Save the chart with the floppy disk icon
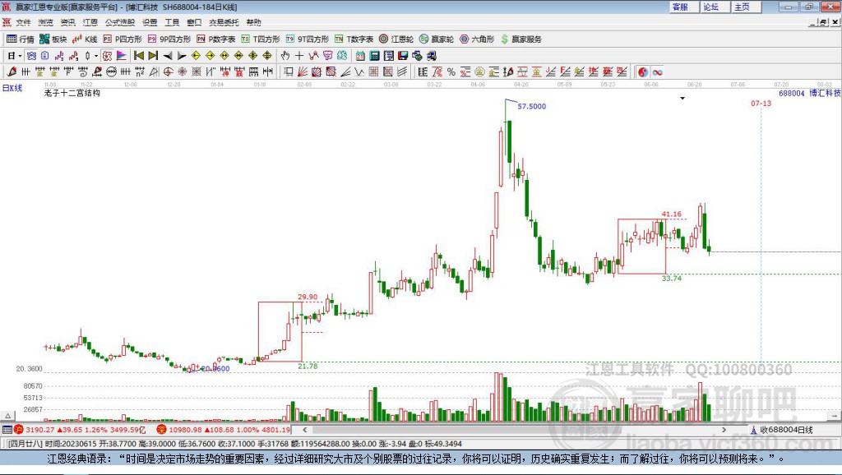Screen dimensions: 842x475 point(403,56)
